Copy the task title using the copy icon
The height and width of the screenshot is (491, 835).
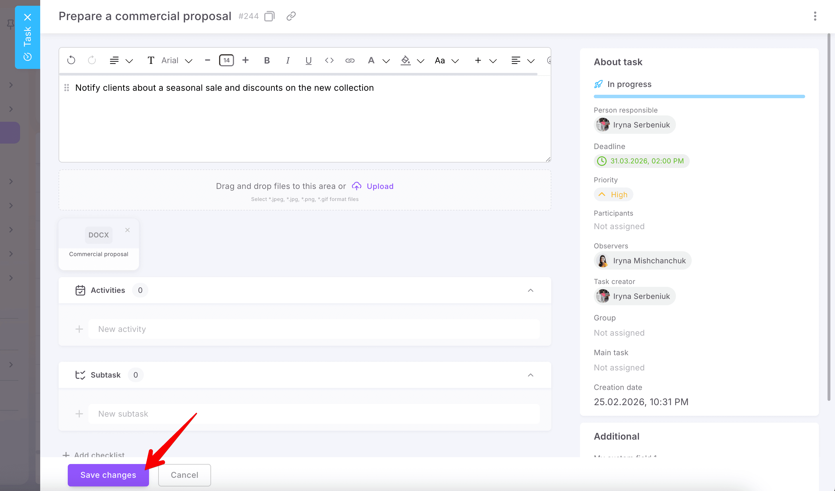coord(269,16)
